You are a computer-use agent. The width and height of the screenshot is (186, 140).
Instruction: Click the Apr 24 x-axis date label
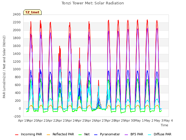pos(71,120)
